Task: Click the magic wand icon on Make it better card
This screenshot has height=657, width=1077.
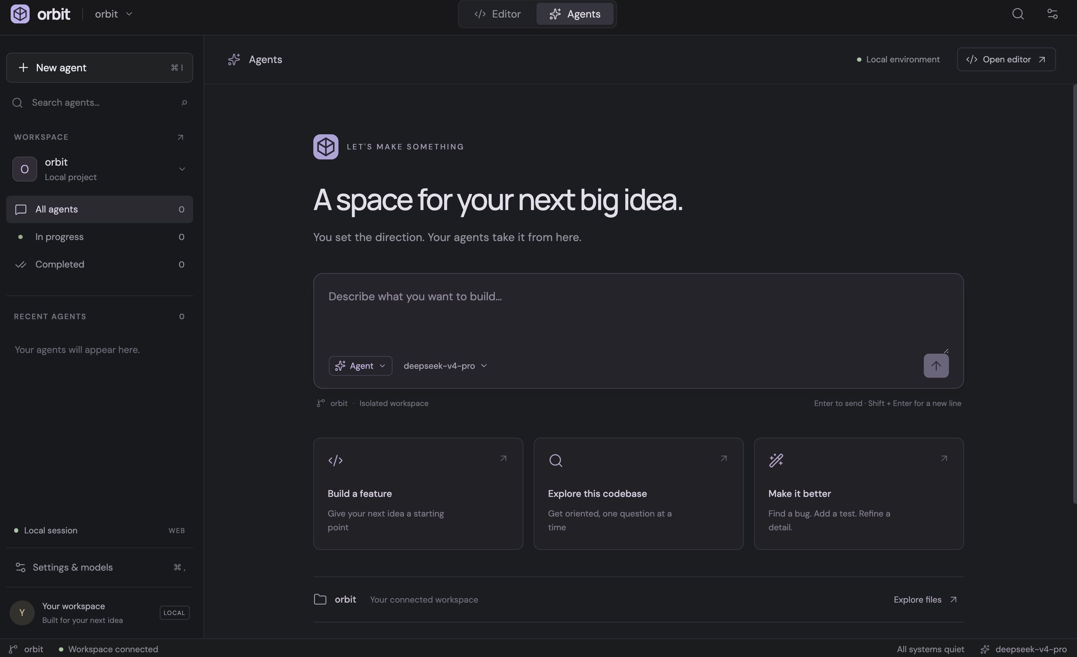Action: coord(776,460)
